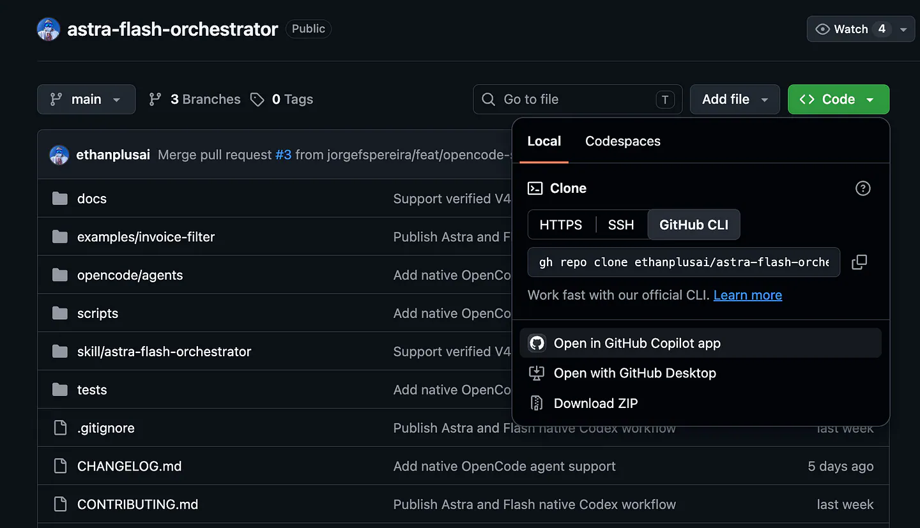Click the GitHub Desktop download icon
Screen dimensions: 920x528
(x=537, y=373)
